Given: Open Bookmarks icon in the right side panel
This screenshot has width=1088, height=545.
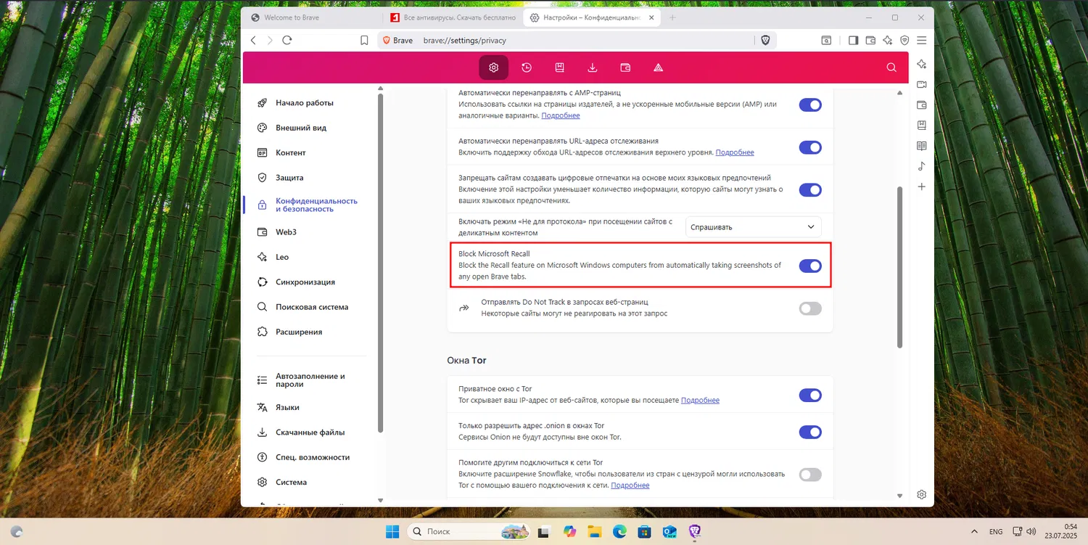Looking at the screenshot, I should [922, 125].
